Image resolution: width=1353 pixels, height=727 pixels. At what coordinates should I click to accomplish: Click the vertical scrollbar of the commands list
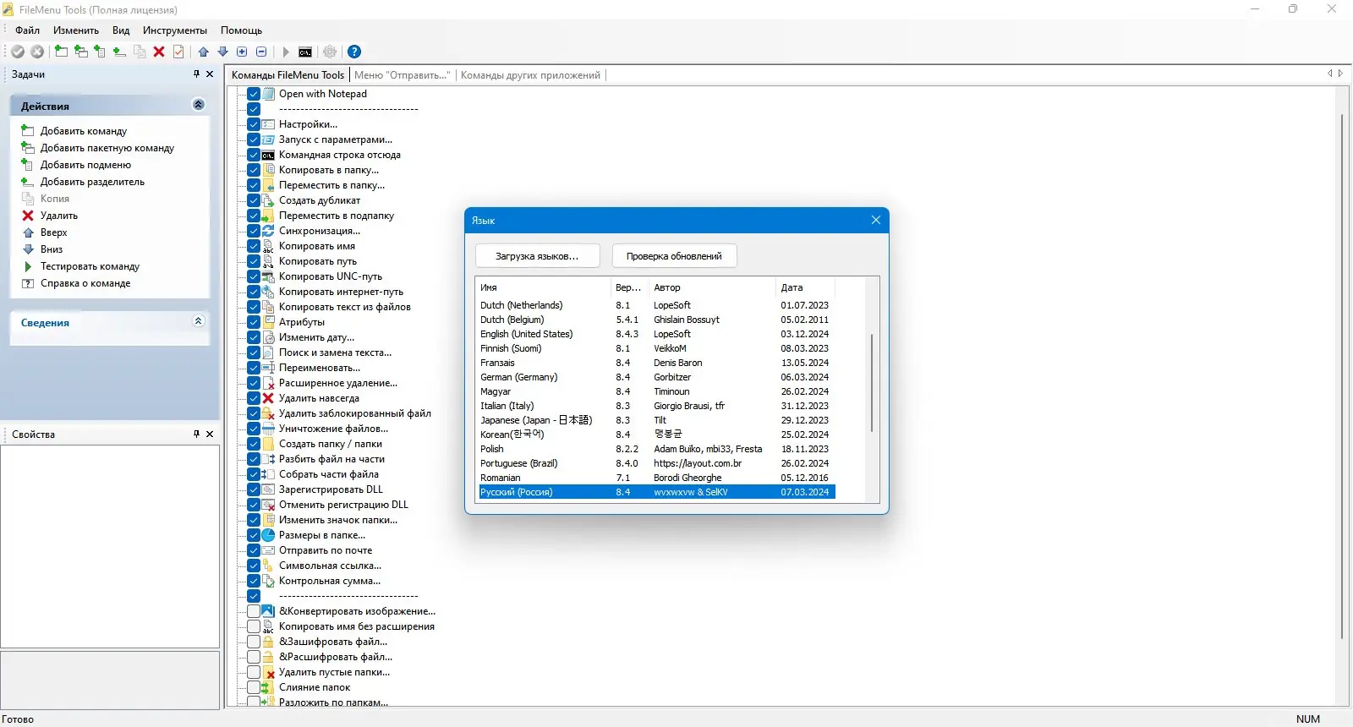[x=1342, y=376]
